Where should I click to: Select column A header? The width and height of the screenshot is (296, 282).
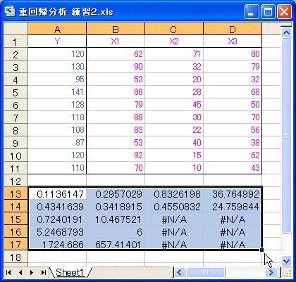coord(57,29)
